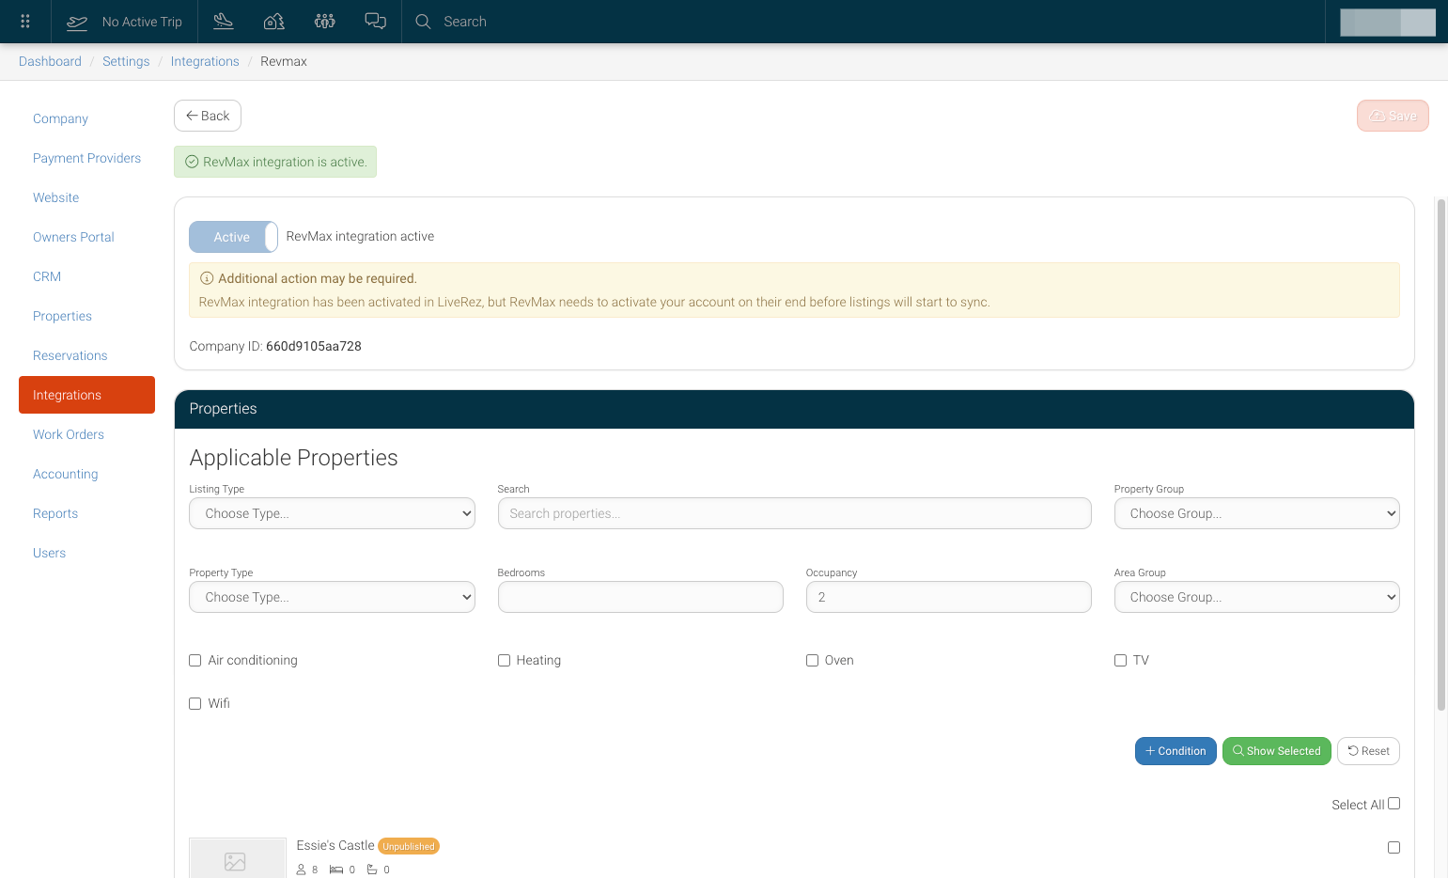Click Essie's Castle image placeholder thumbnail
Image resolution: width=1448 pixels, height=878 pixels.
[238, 858]
